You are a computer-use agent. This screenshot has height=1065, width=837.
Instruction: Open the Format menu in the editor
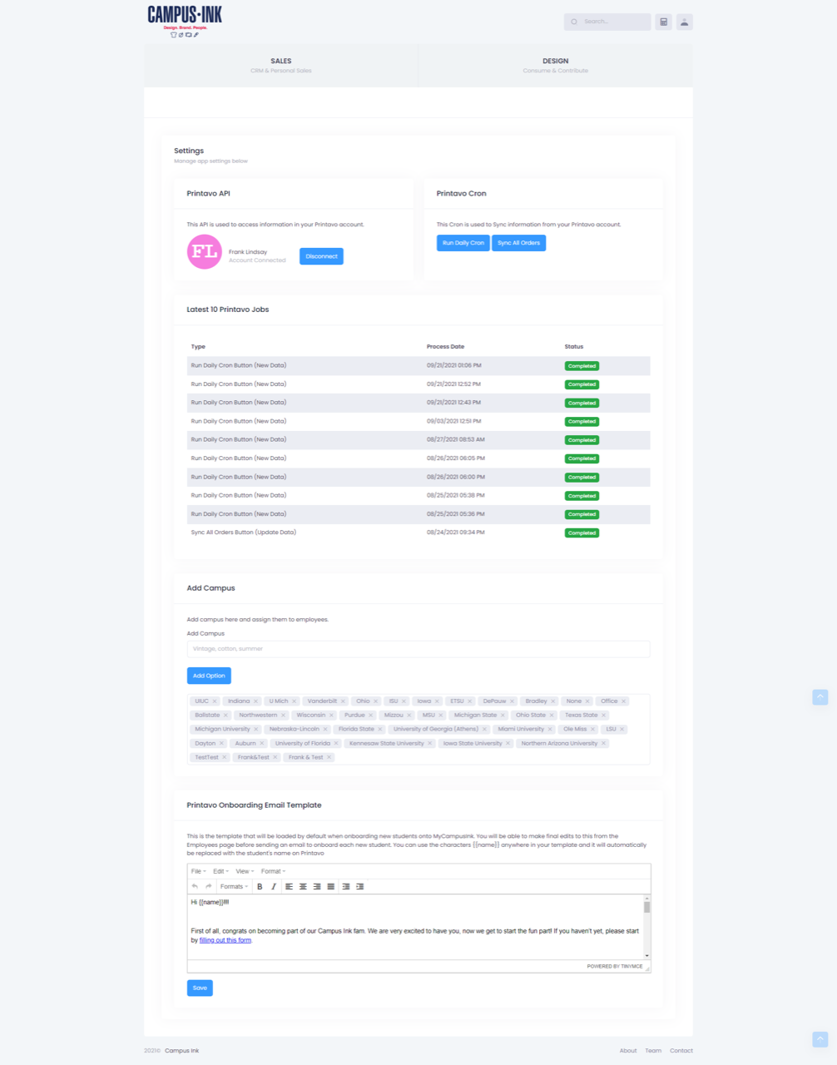coord(273,871)
